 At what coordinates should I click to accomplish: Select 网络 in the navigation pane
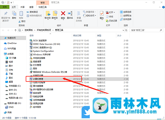tap(10, 112)
